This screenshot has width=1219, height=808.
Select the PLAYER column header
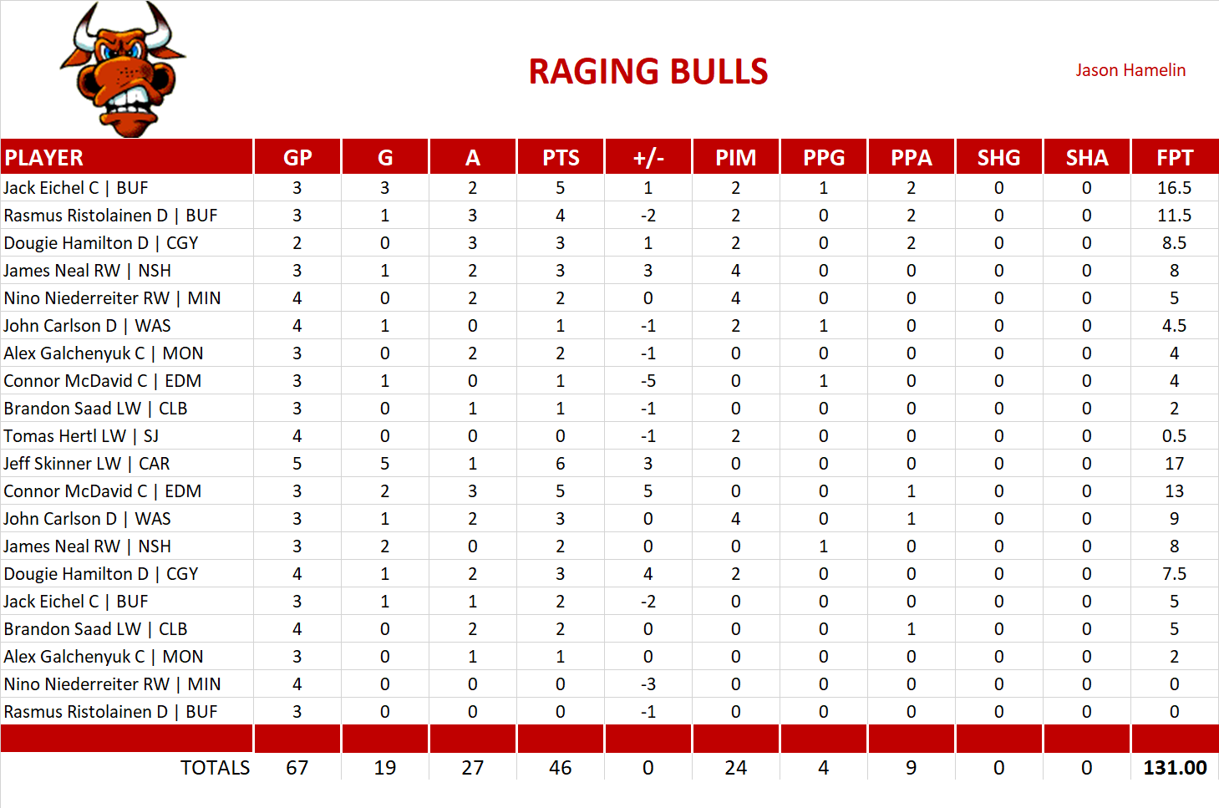coord(44,158)
